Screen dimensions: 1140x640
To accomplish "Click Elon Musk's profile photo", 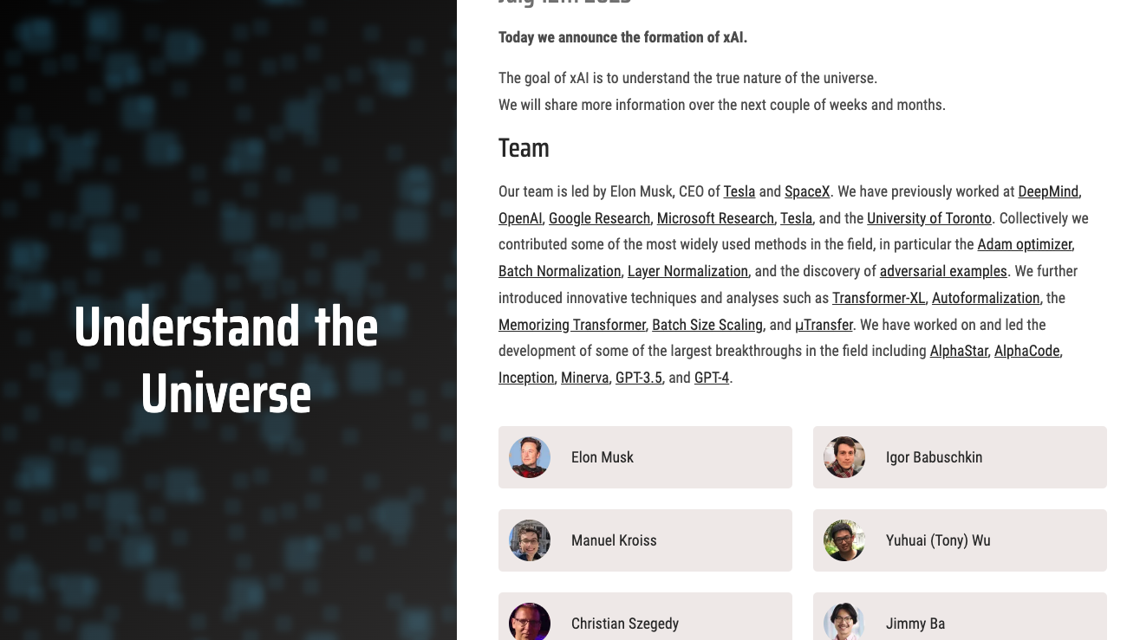I will coord(530,457).
